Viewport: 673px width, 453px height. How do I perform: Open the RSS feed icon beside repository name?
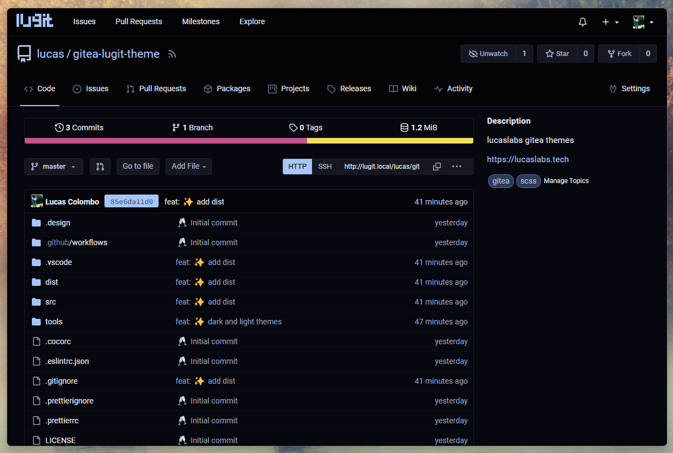pyautogui.click(x=172, y=54)
